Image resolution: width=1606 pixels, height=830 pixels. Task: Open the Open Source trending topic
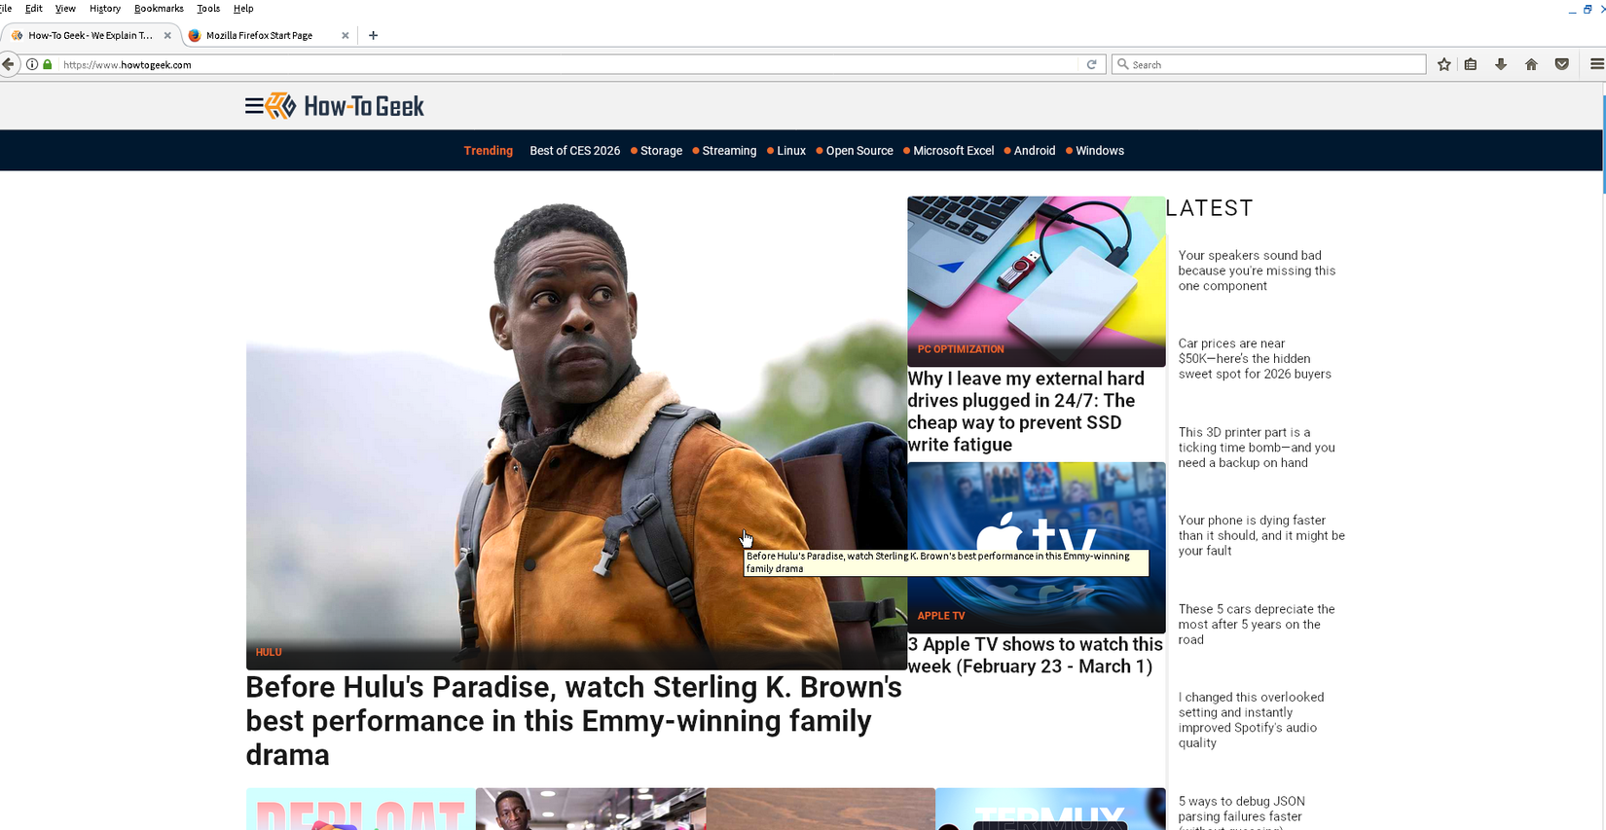point(859,151)
